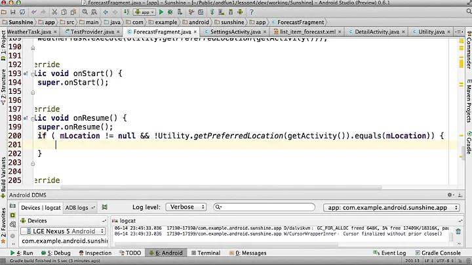Open Project Structure toolbar icon
This screenshot has height=265, width=472.
pos(201,12)
